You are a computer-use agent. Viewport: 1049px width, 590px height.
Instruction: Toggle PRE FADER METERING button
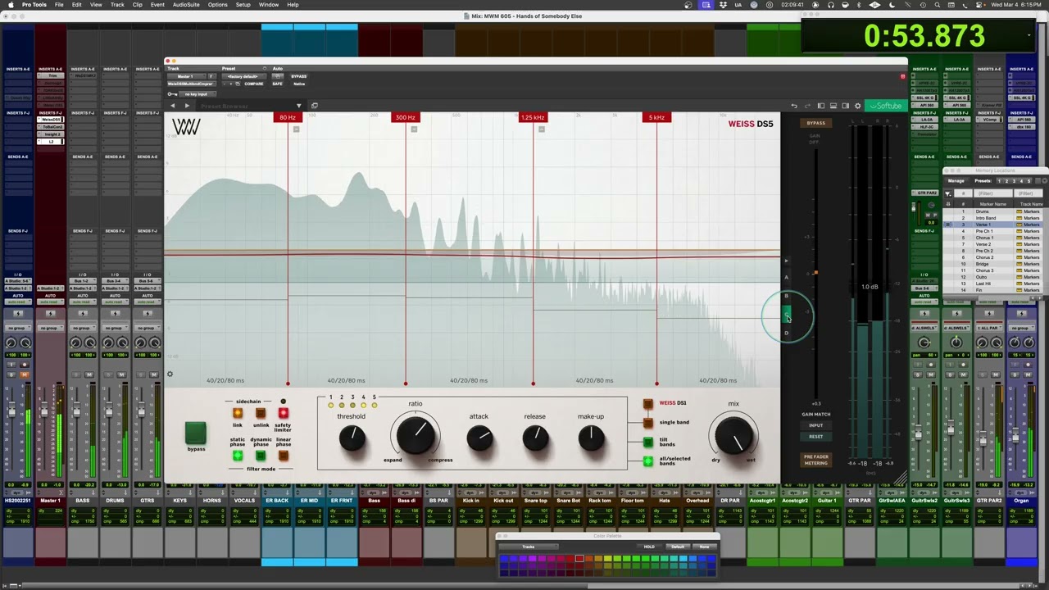point(816,460)
